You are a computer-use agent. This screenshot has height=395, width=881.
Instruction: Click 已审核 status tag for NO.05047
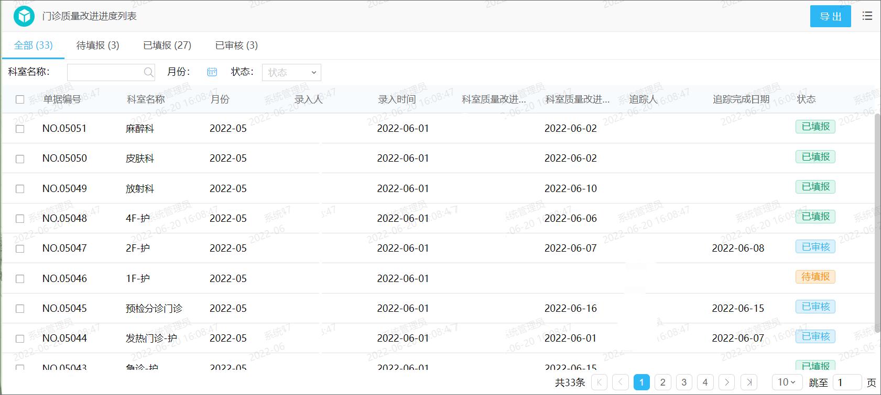pos(815,247)
